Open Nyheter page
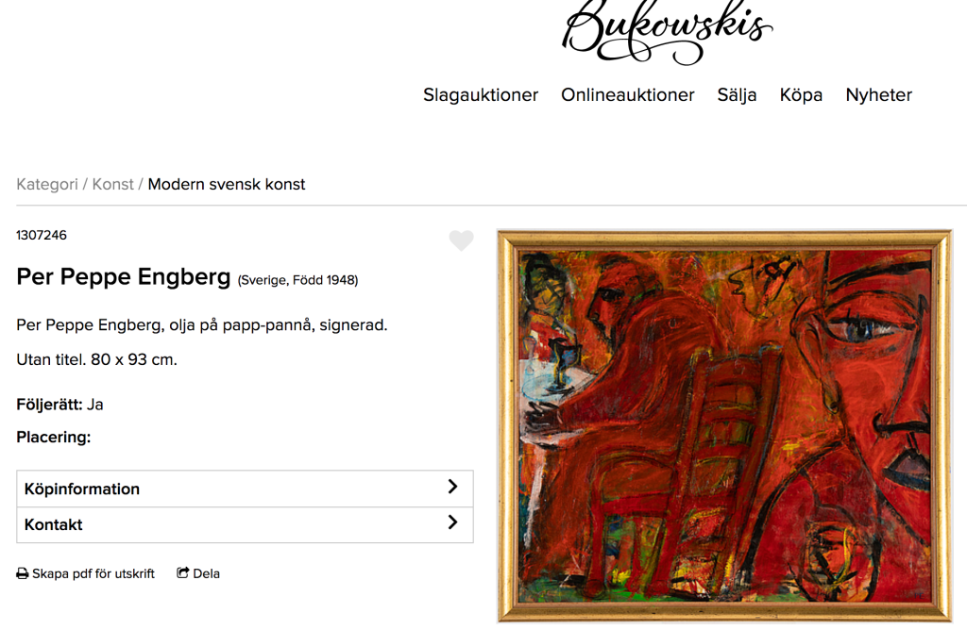Viewport: 967px width, 630px height. click(878, 95)
